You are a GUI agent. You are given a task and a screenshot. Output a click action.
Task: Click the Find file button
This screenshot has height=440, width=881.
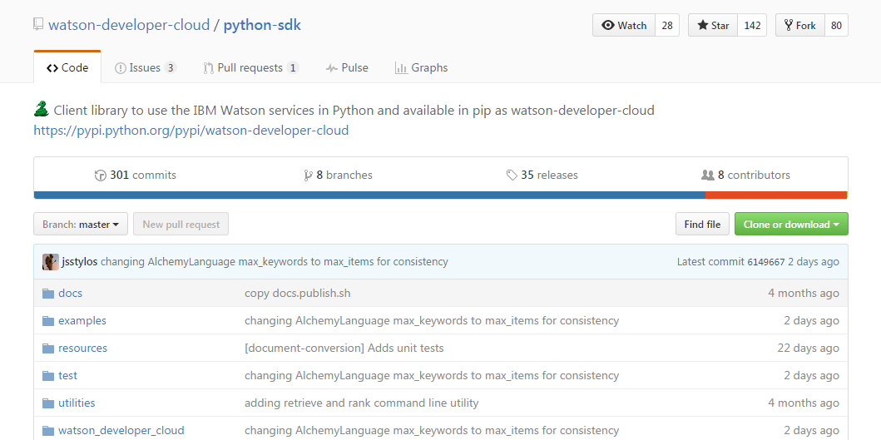click(702, 225)
